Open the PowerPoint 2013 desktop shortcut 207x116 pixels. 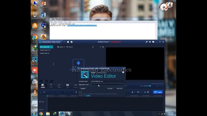(43, 5)
